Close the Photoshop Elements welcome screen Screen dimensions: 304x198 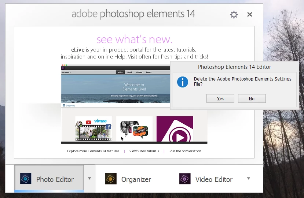pos(249,14)
